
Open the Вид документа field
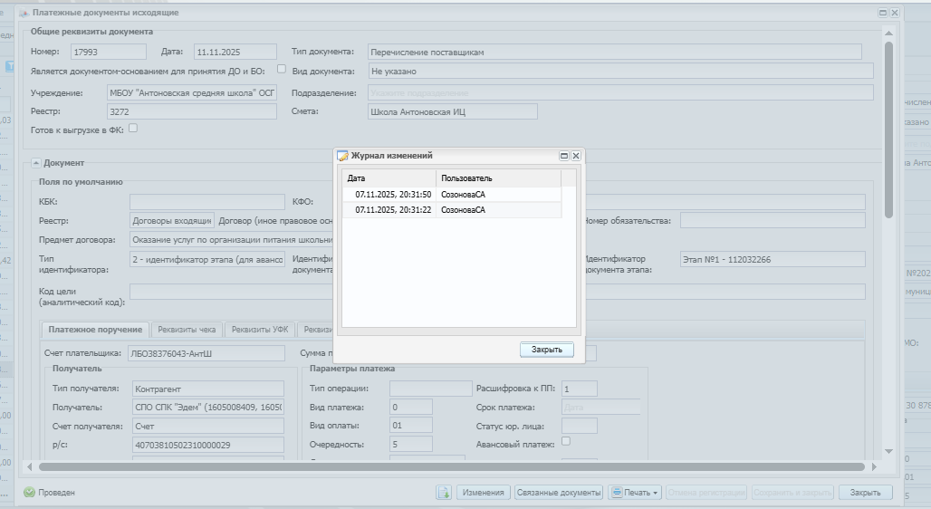point(620,72)
